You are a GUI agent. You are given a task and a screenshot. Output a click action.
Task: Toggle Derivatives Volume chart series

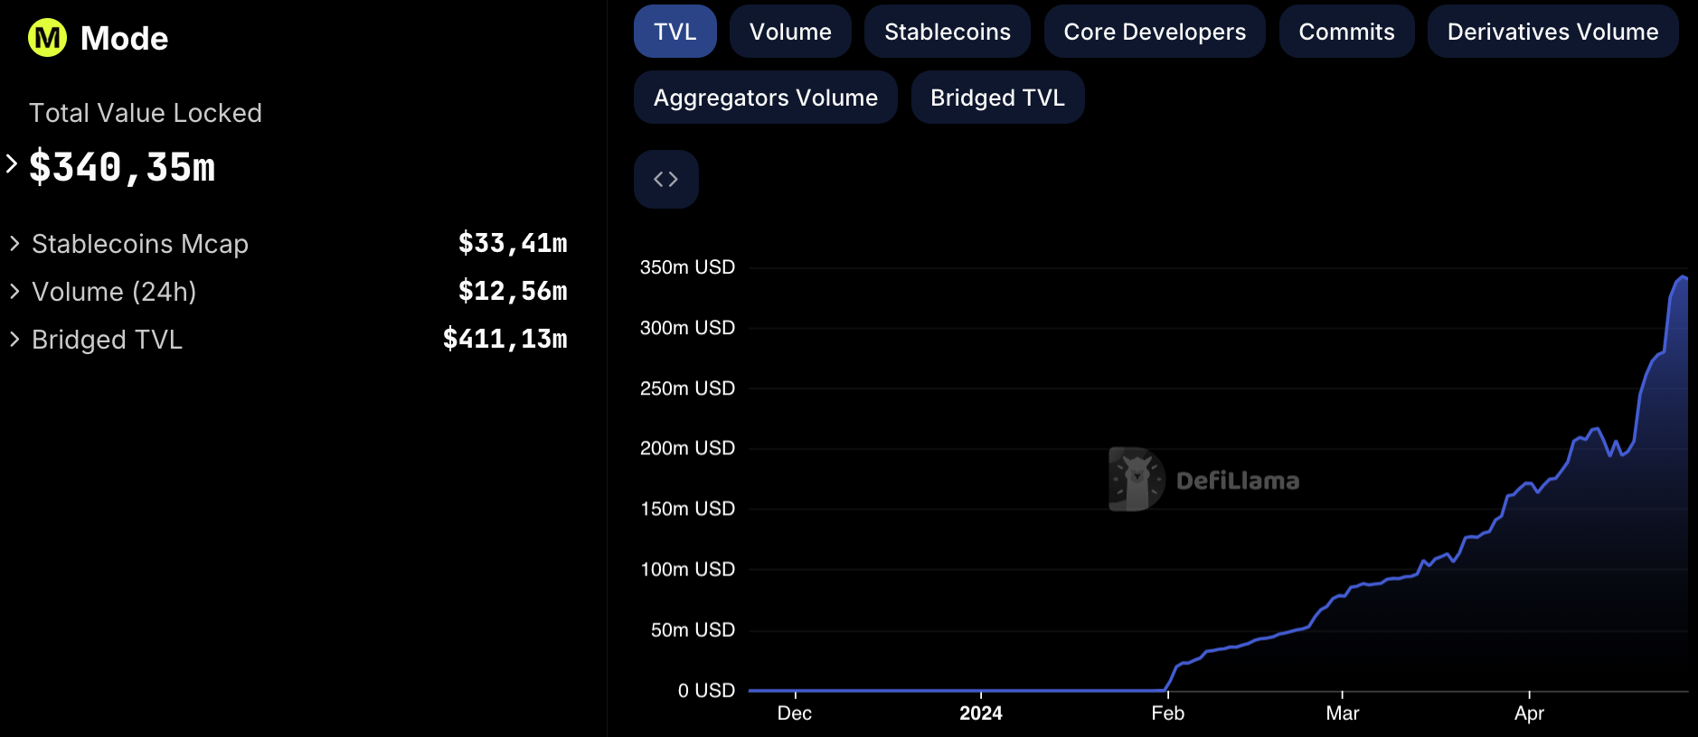click(x=1552, y=32)
